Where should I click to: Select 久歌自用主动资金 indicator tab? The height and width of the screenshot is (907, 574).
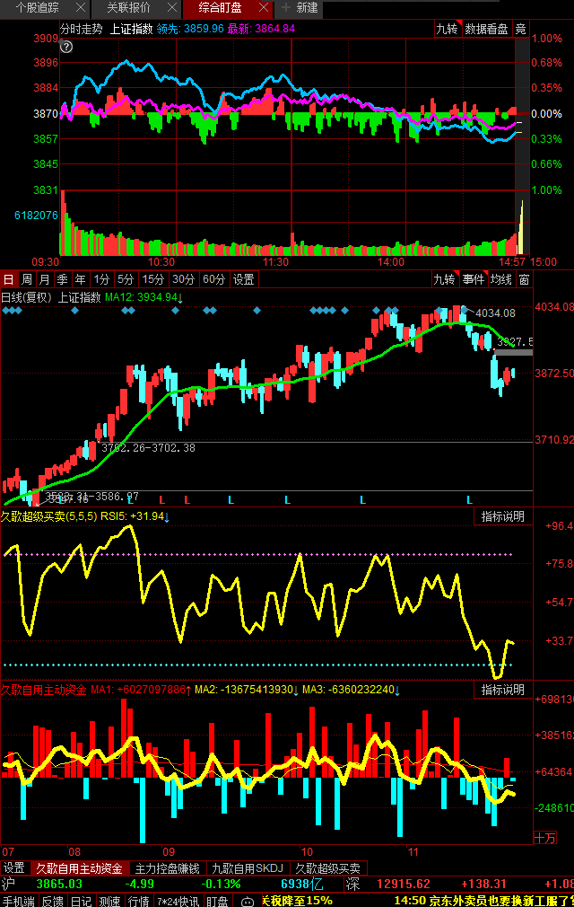point(80,868)
